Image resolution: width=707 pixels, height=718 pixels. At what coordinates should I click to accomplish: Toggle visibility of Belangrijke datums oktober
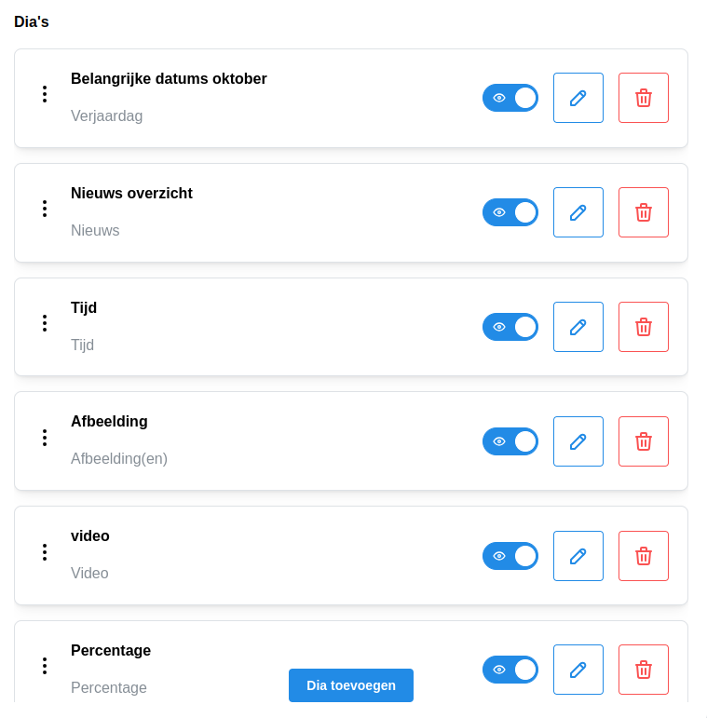[x=510, y=98]
